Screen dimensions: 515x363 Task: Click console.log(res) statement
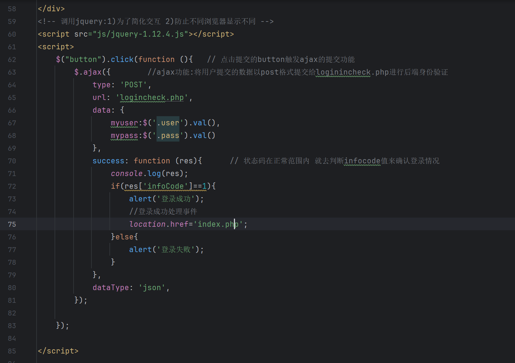pyautogui.click(x=150, y=174)
